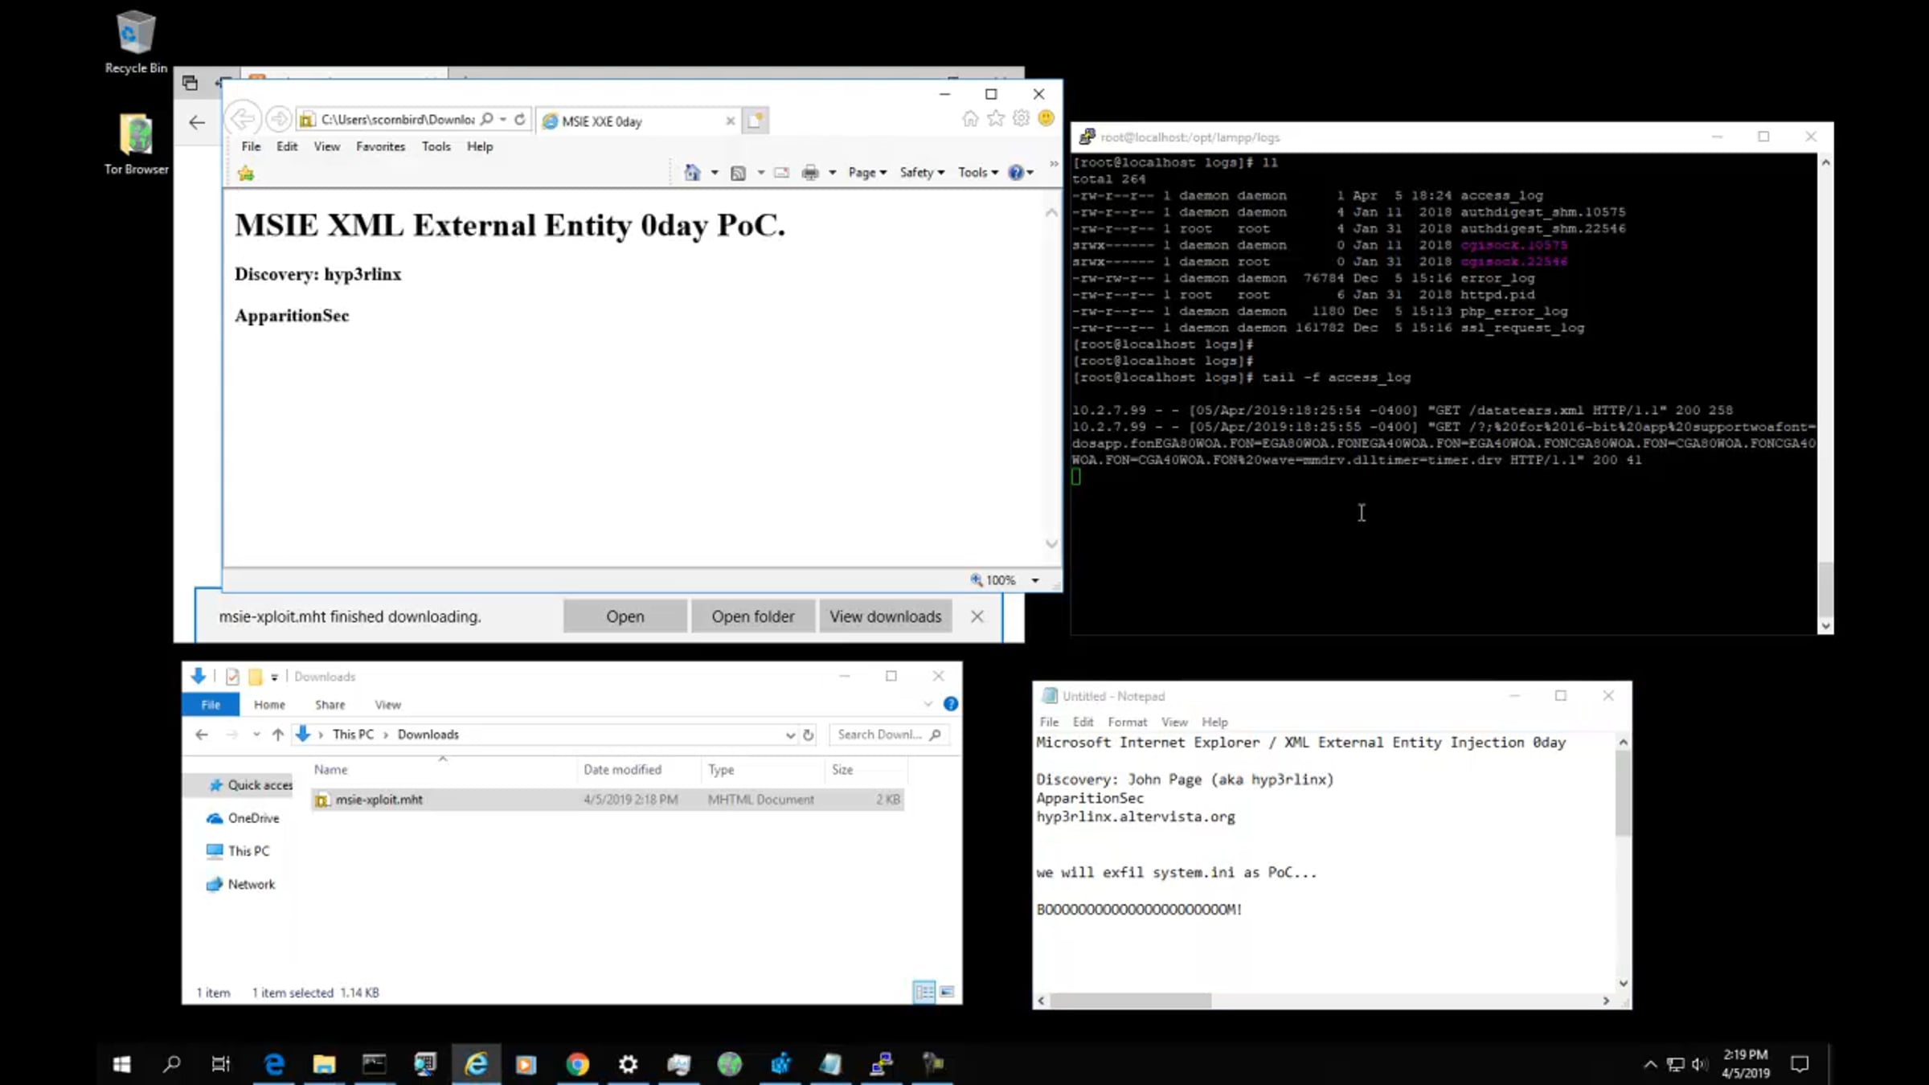This screenshot has height=1085, width=1929.
Task: Click the IE search magnifier in address bar
Action: pos(486,120)
